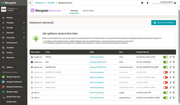Edit the CG_GOOGLE_ADS_CLICKS element pencil
The height and width of the screenshot is (105, 180).
point(170,57)
